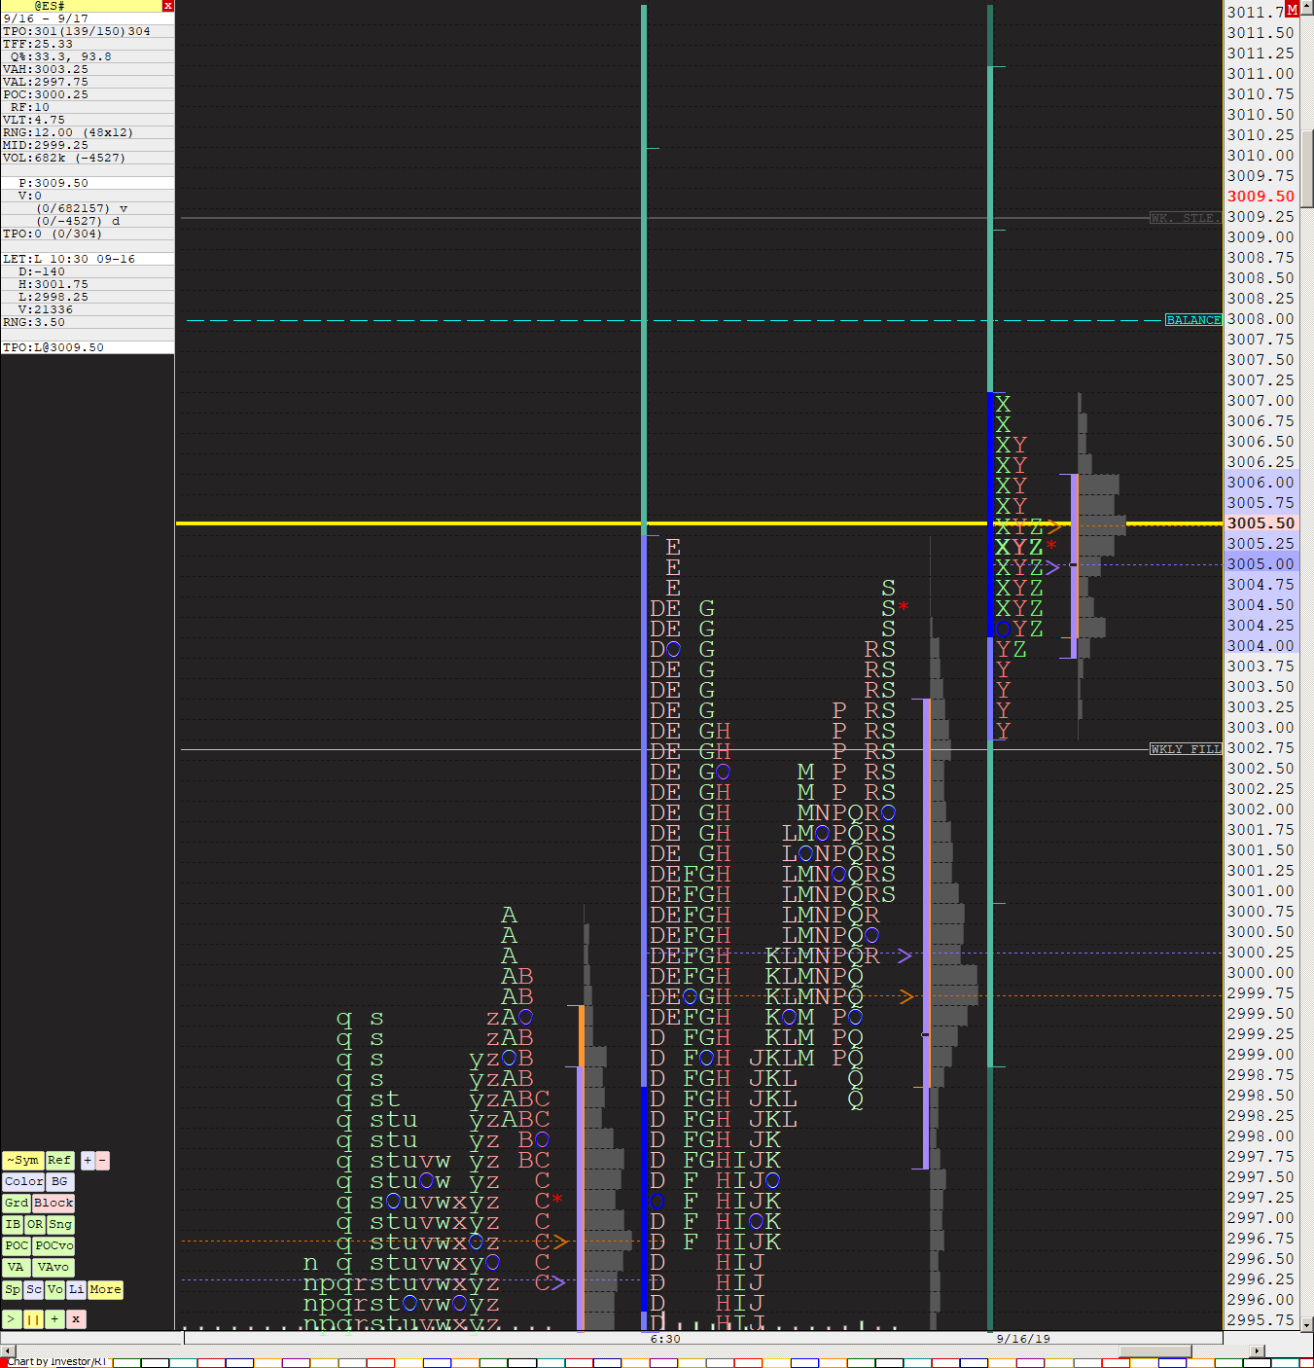Click the blue plus zoom button beside Ref
The width and height of the screenshot is (1314, 1368).
point(88,1160)
